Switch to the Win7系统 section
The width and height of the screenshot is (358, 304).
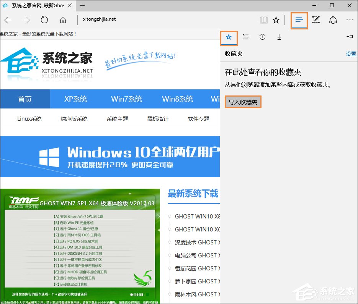126,99
